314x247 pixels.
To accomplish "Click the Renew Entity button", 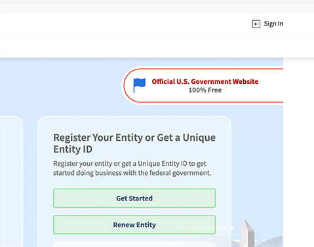I will pyautogui.click(x=134, y=225).
